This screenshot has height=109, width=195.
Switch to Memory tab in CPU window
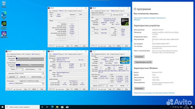[x=103, y=54]
